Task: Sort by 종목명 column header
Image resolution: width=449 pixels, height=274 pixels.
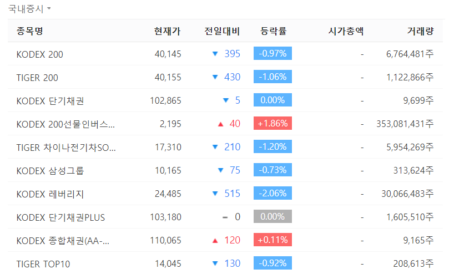Action: click(30, 31)
